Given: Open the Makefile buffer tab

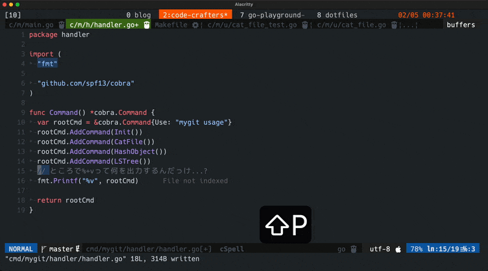Looking at the screenshot, I should [171, 25].
